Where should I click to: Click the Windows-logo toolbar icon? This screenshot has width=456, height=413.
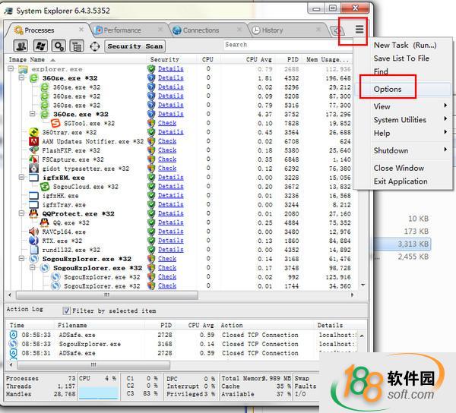point(40,46)
